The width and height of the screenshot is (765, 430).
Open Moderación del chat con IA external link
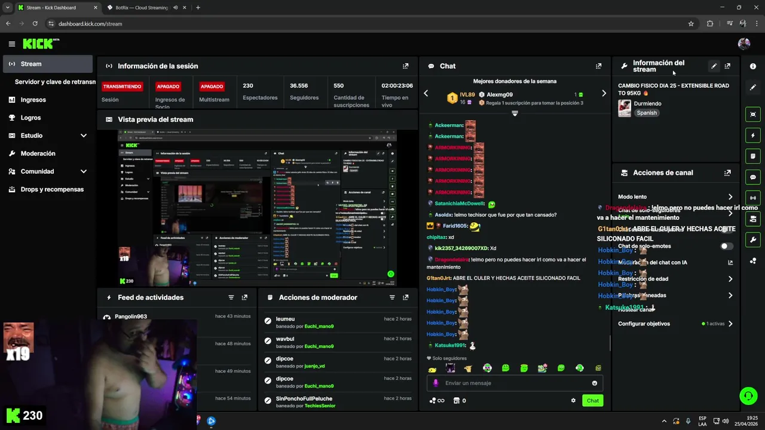[730, 262]
